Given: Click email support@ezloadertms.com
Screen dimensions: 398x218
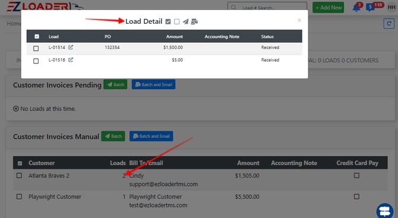Looking at the screenshot, I should (163, 184).
